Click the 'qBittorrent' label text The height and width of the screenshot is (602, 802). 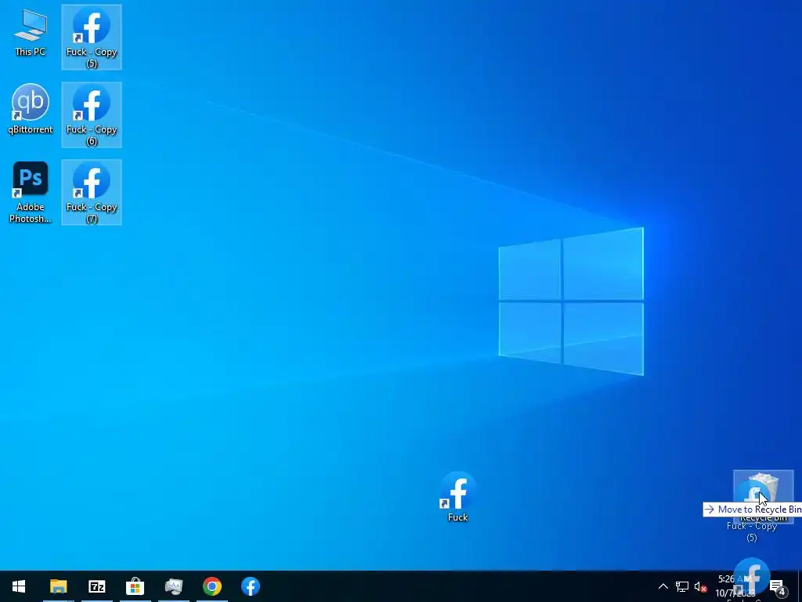click(31, 129)
